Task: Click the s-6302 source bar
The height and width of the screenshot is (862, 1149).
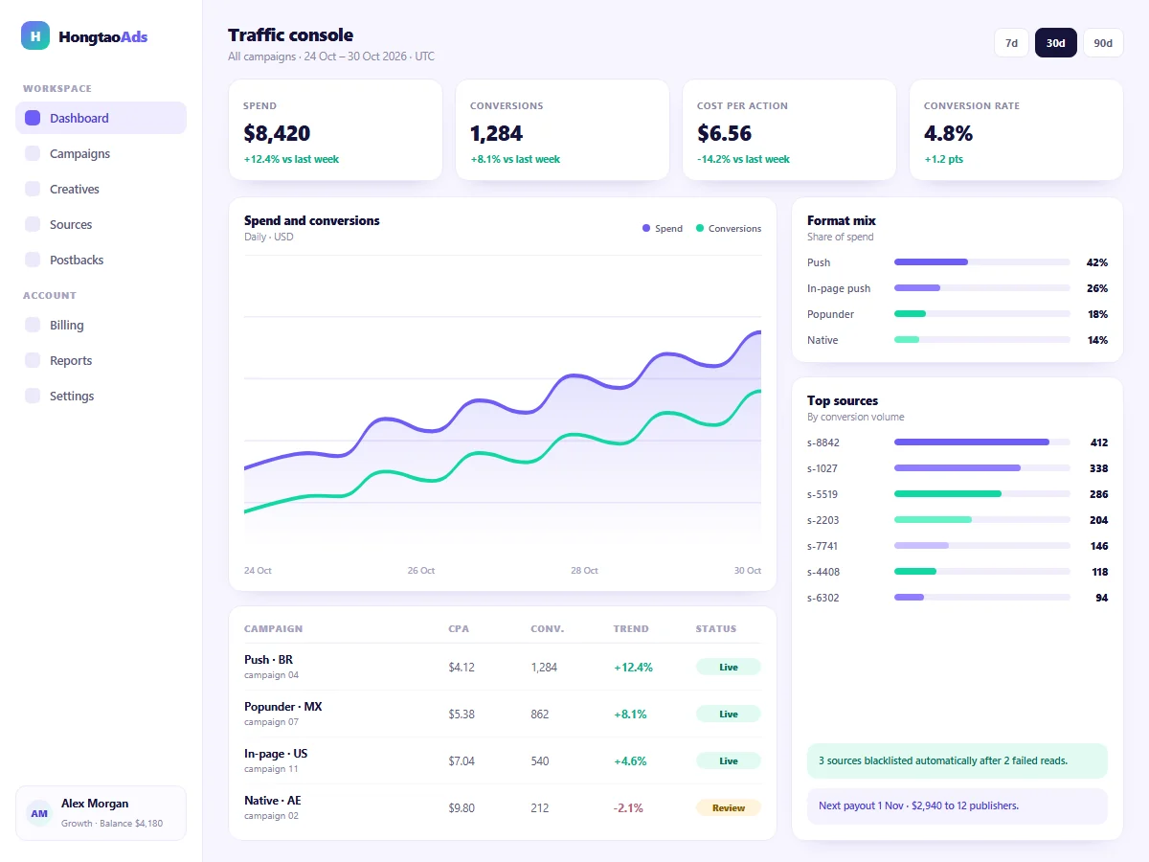Action: pyautogui.click(x=982, y=597)
